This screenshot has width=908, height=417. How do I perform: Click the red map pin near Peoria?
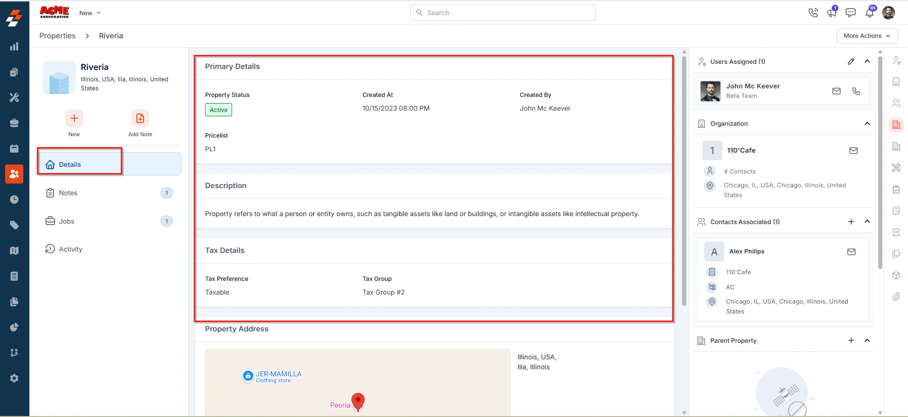[x=358, y=401]
